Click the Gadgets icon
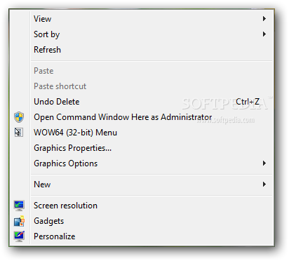Image resolution: width=289 pixels, height=261 pixels. pyautogui.click(x=19, y=221)
